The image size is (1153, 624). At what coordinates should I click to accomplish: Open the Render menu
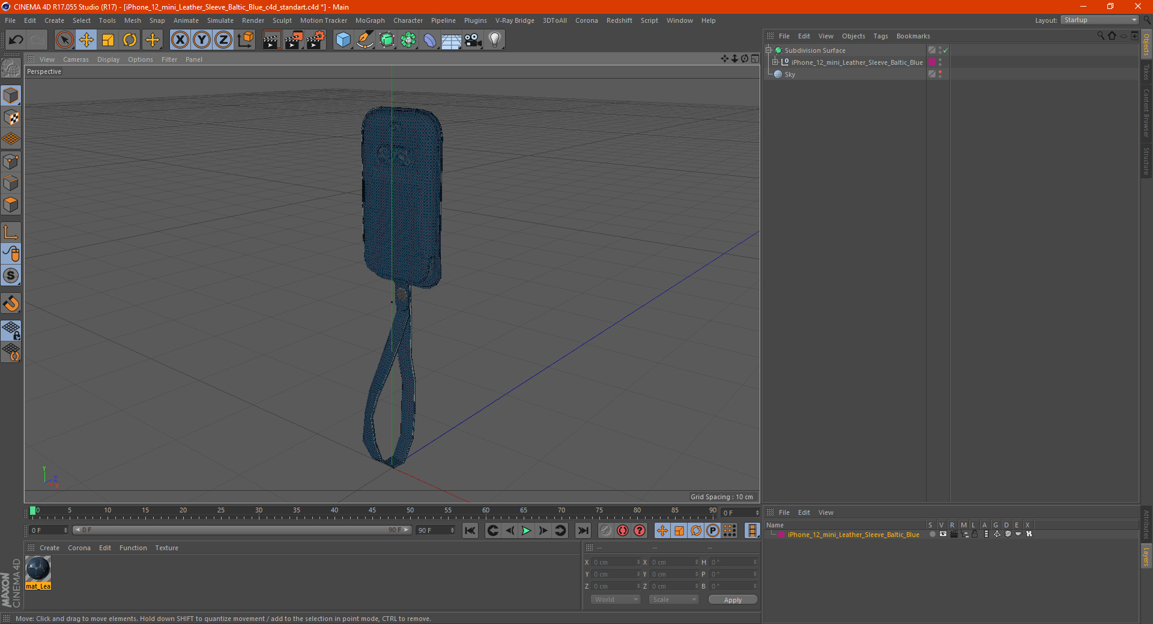pyautogui.click(x=253, y=20)
